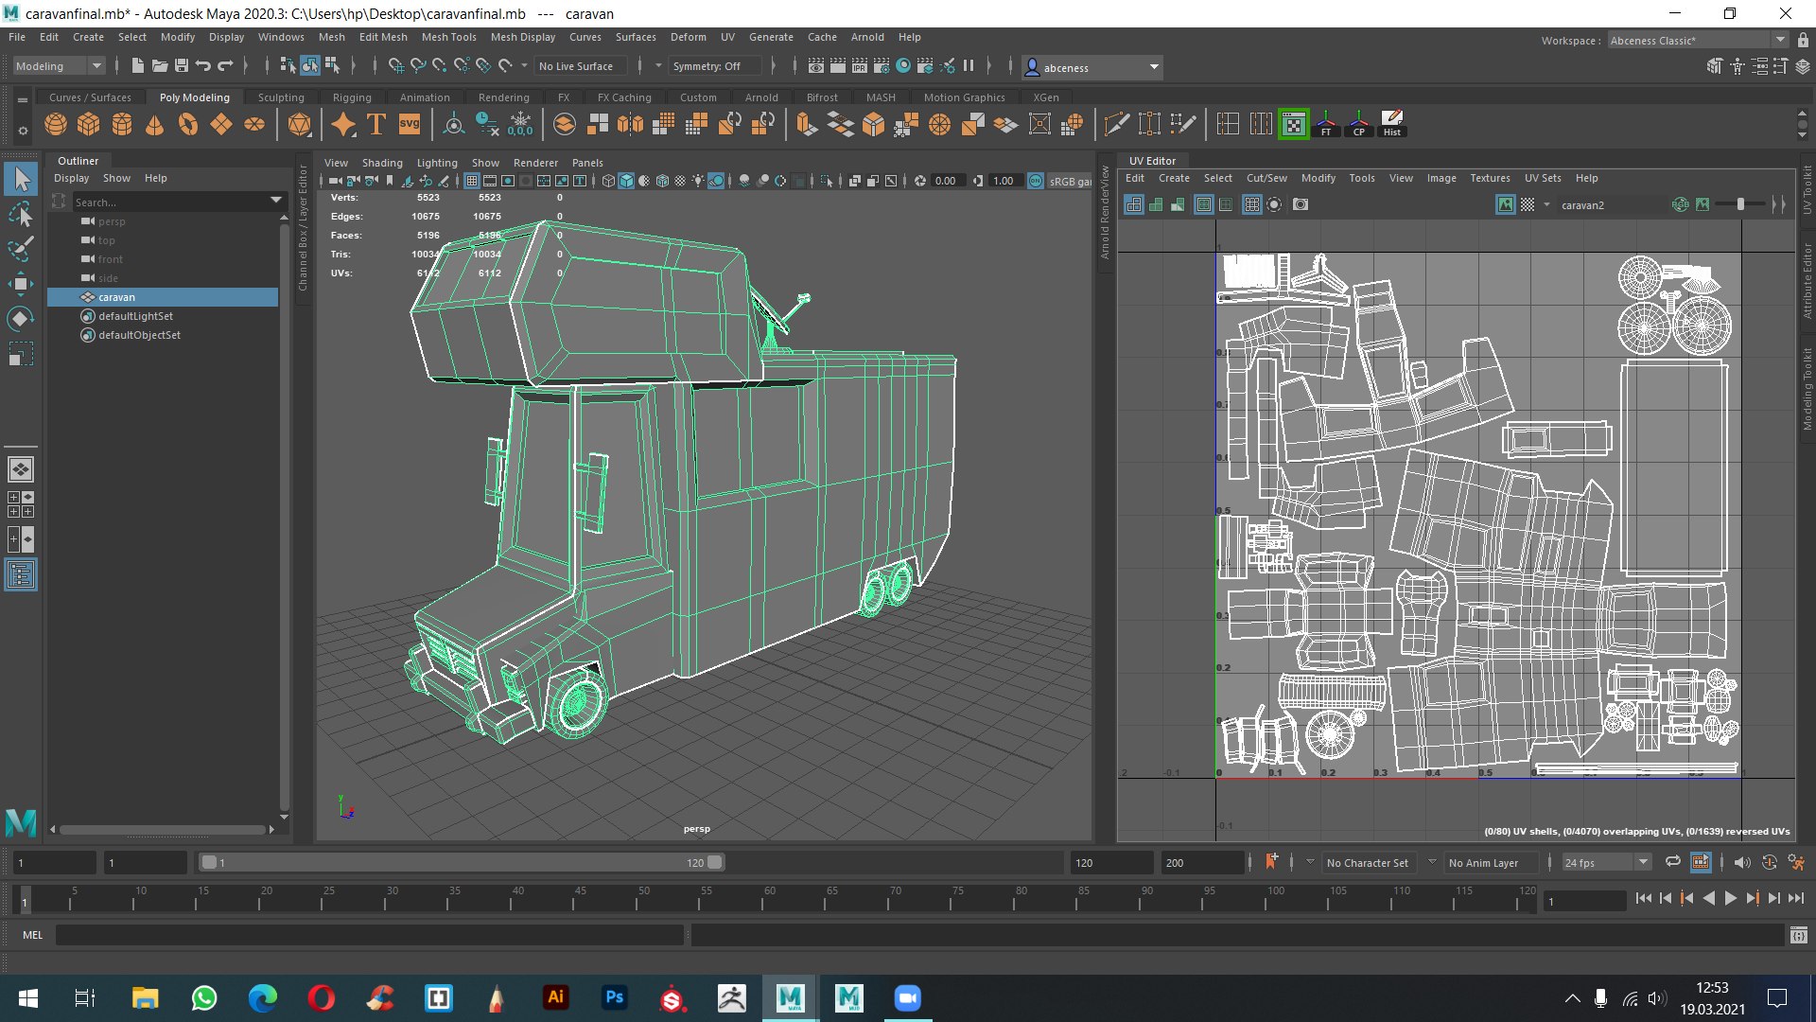Click the undo arrow icon
This screenshot has height=1022, width=1816.
pos(202,66)
